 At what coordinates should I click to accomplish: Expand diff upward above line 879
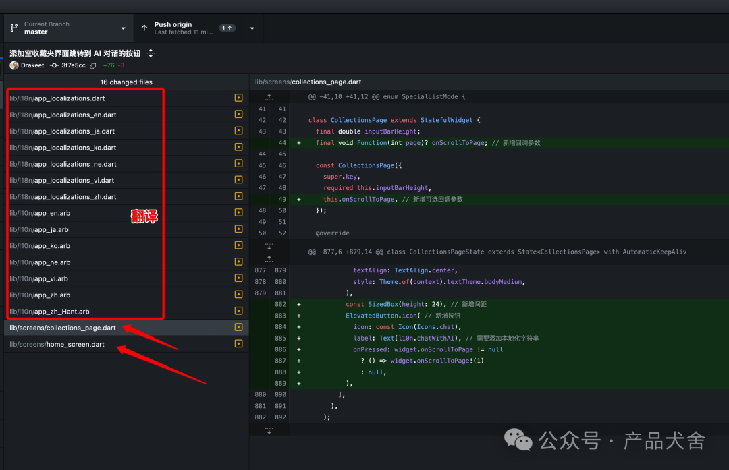269,258
